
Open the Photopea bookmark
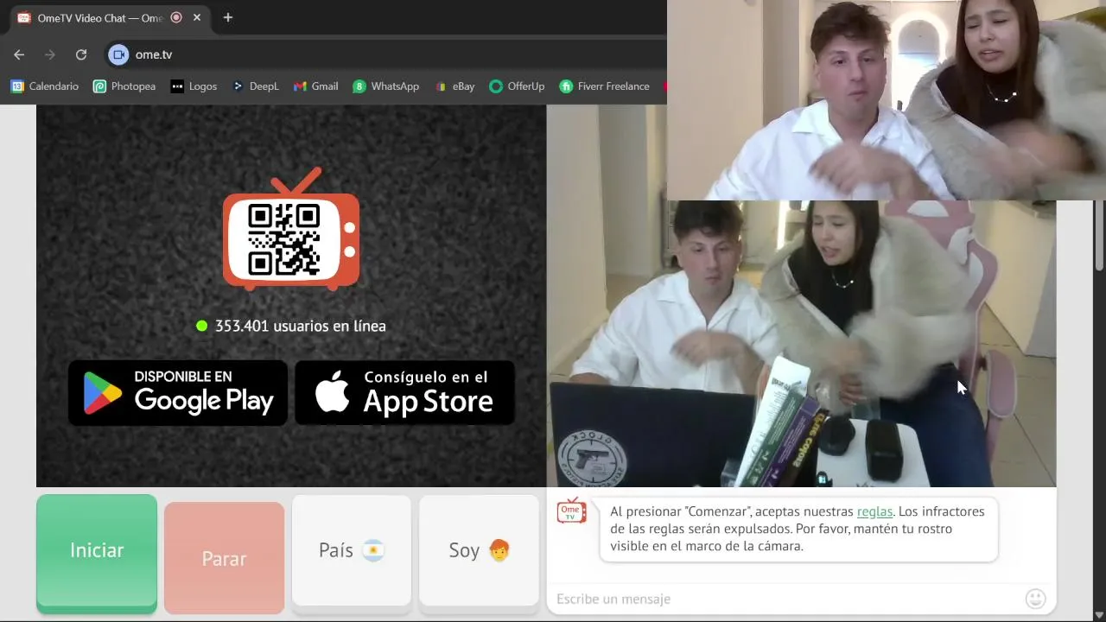tap(124, 86)
